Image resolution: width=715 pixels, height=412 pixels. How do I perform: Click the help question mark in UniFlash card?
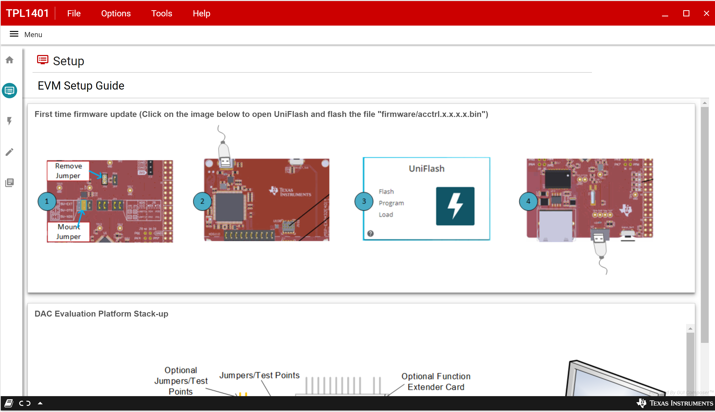370,233
